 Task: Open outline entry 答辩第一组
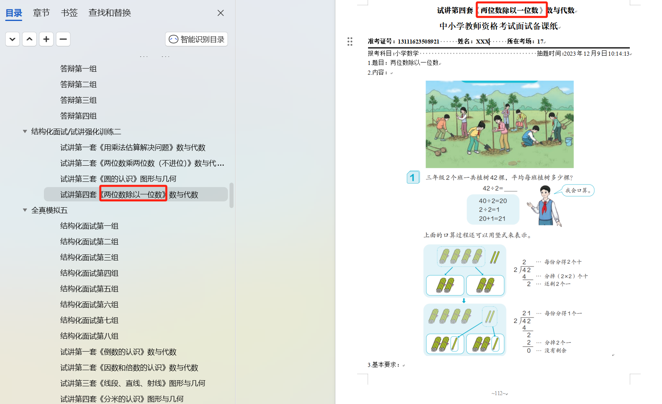pyautogui.click(x=78, y=69)
